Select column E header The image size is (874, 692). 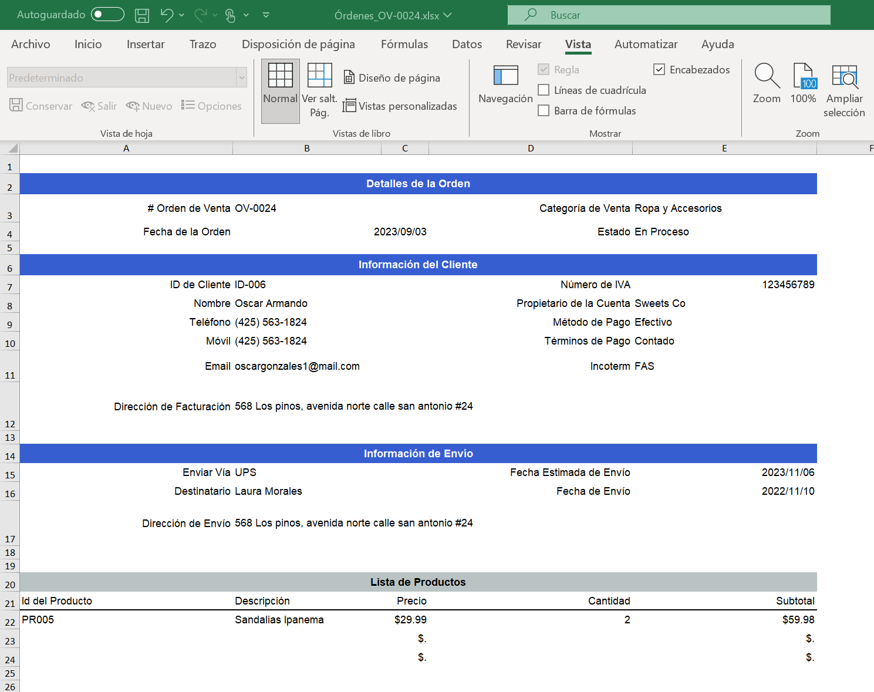pyautogui.click(x=724, y=148)
